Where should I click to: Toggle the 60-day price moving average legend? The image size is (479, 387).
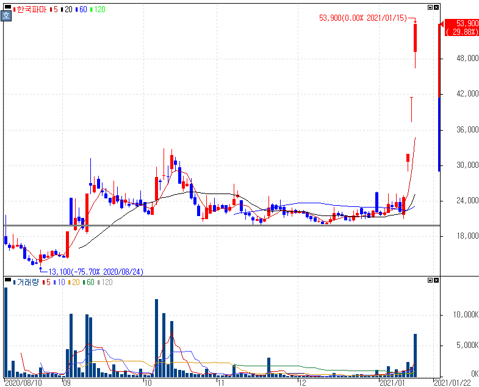pos(81,10)
